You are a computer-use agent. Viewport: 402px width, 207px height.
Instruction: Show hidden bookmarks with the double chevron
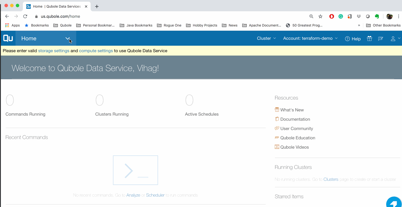coord(359,25)
